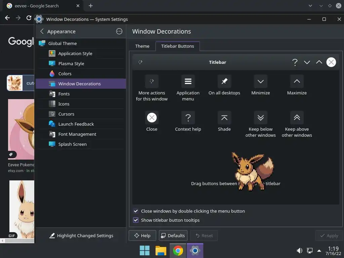The height and width of the screenshot is (258, 344).
Task: Open the Appearance sidebar options menu
Action: coord(119,31)
